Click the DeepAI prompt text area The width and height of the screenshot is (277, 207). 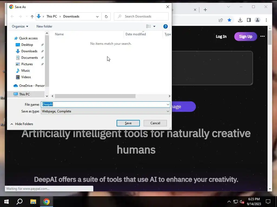(x=212, y=68)
